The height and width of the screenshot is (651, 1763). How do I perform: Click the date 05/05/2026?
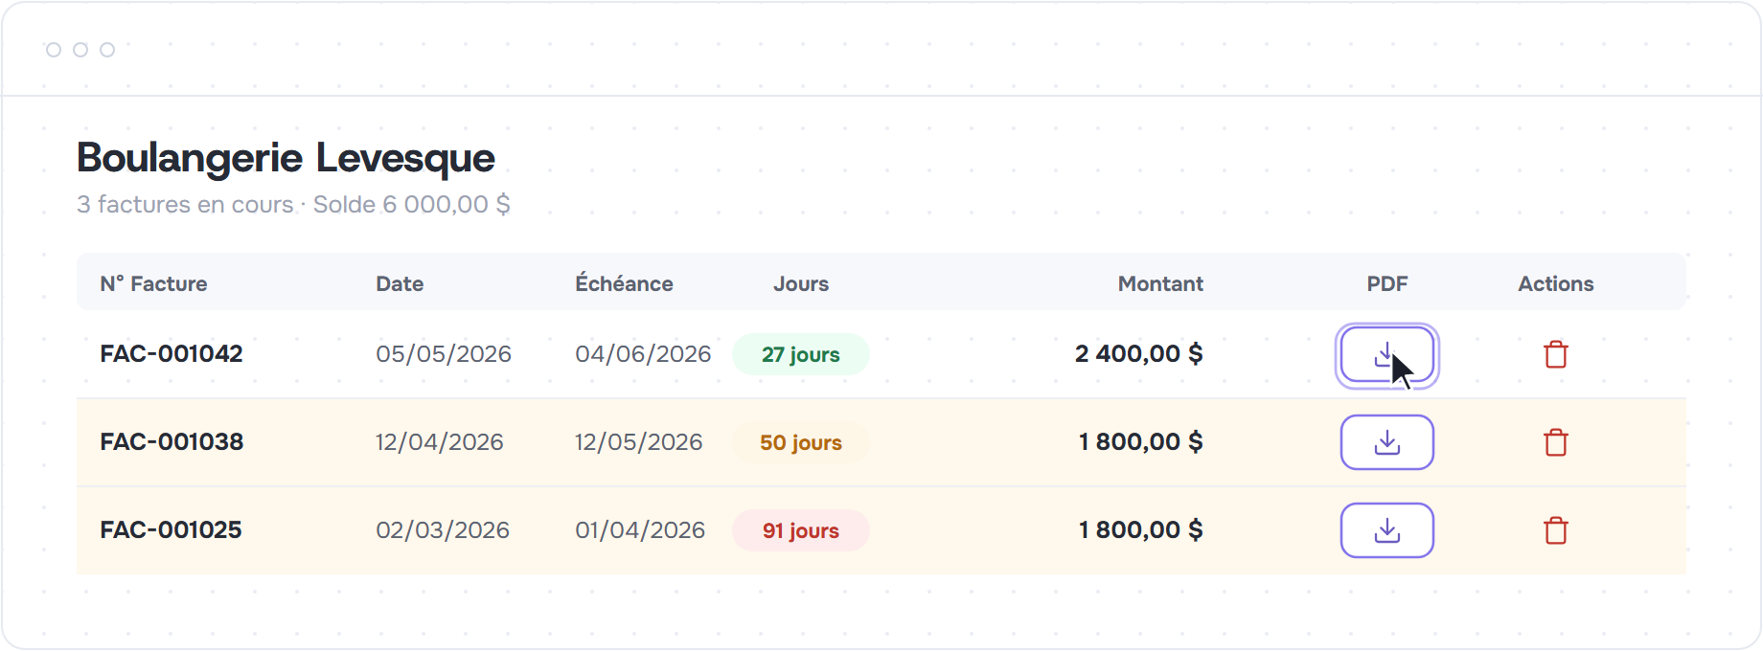[444, 354]
